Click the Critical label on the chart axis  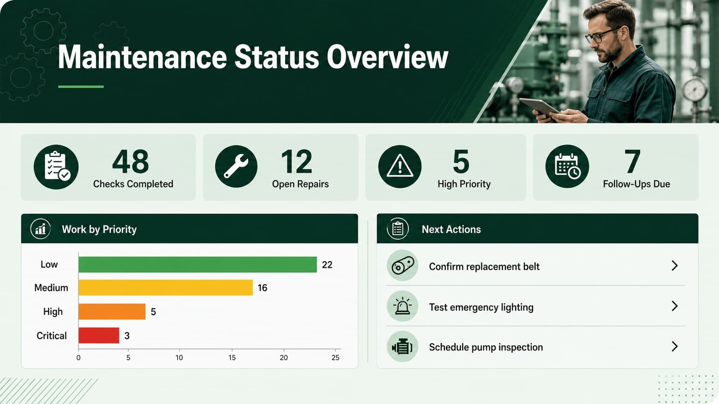point(52,335)
